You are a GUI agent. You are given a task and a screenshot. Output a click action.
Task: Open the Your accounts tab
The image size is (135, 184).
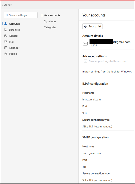point(52,15)
